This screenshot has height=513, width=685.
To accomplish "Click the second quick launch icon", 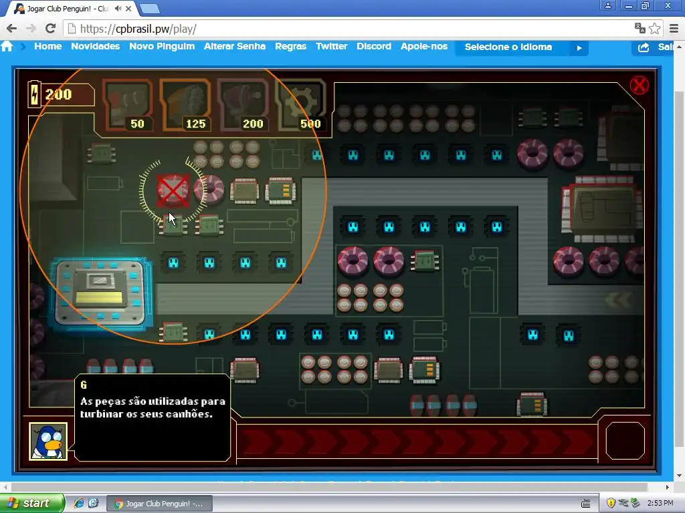I will pyautogui.click(x=94, y=503).
